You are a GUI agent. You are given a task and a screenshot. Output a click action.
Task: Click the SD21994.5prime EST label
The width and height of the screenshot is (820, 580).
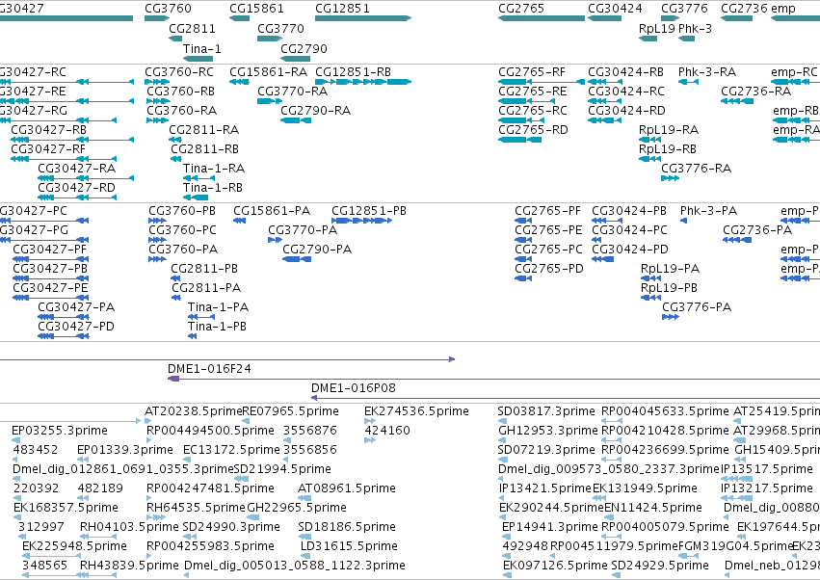[x=282, y=469]
